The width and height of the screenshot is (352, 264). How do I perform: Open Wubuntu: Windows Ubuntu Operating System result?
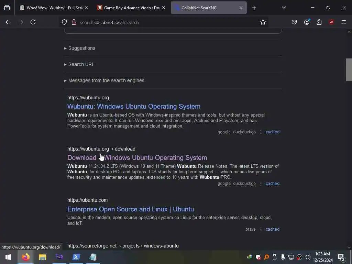(134, 107)
